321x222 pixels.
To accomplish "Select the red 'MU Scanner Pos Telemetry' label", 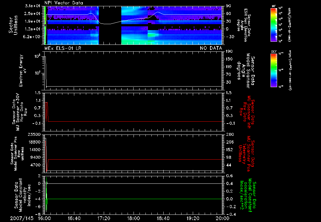I will (247, 154).
